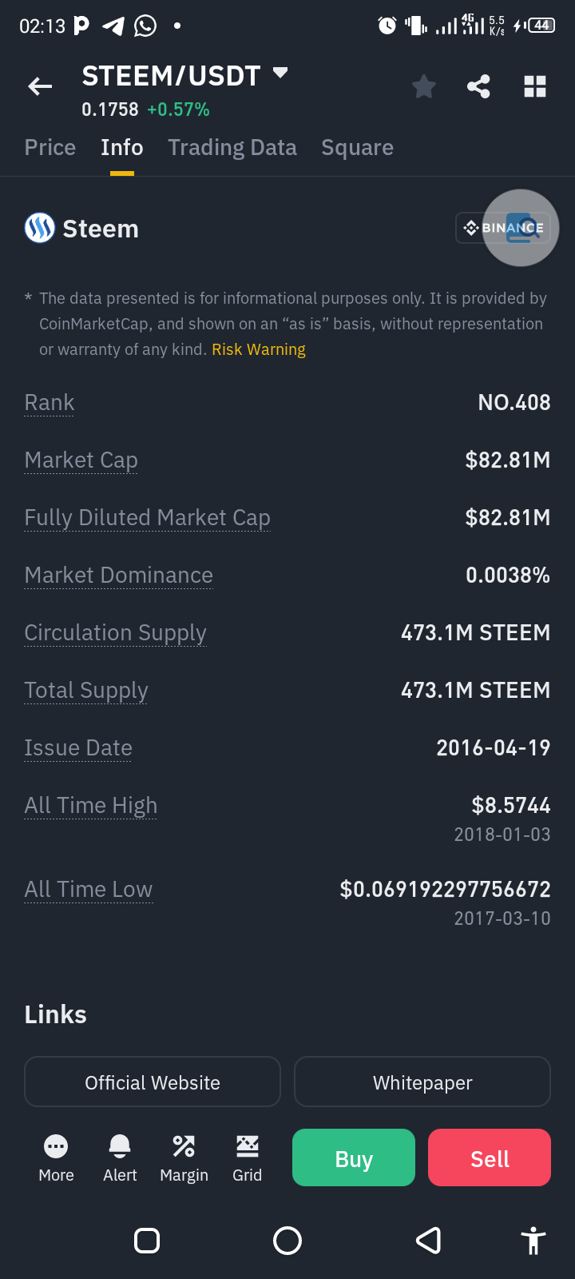Toggle the favorite star for STEEM/USDT
Screen dimensions: 575x1279
tap(424, 86)
